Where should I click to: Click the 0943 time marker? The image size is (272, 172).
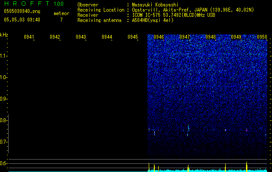81,37
